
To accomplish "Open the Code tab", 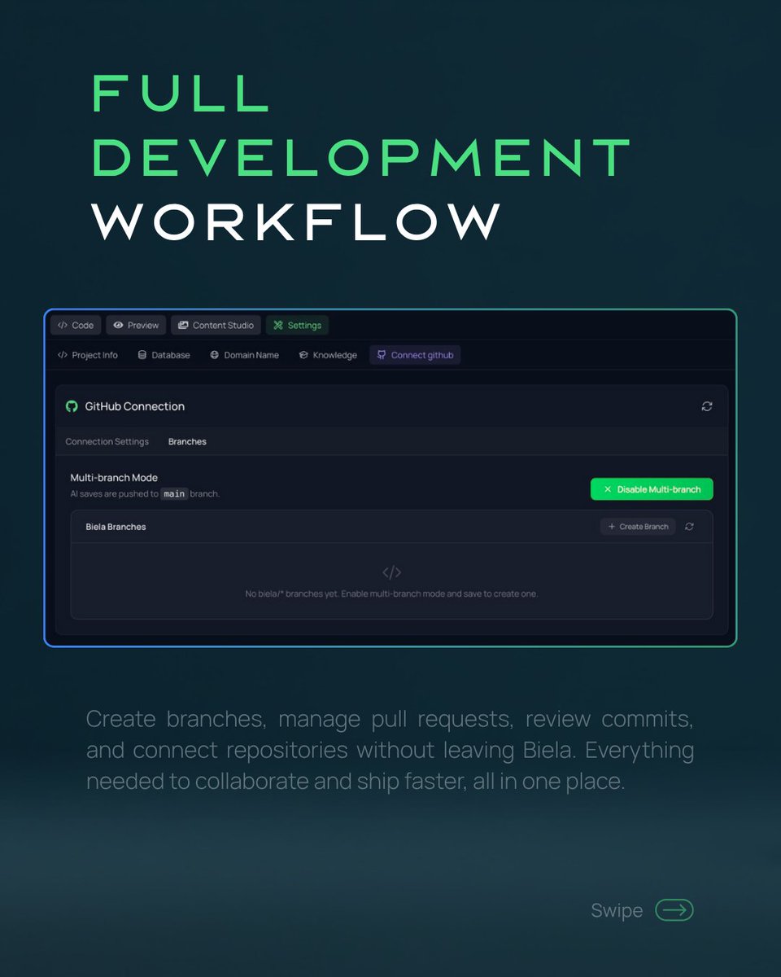I will (76, 325).
